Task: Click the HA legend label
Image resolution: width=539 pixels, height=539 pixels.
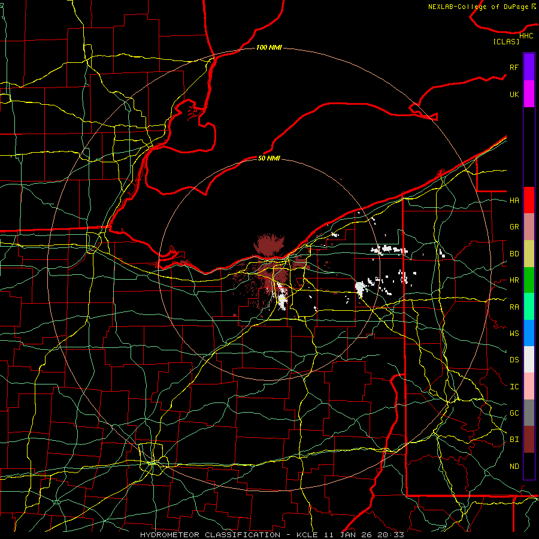Action: 514,201
